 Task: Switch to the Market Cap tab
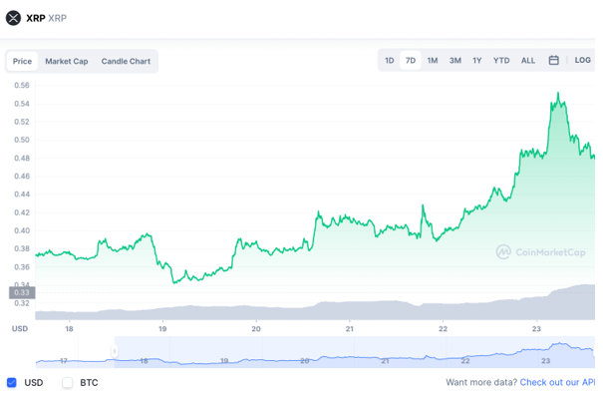tap(67, 61)
